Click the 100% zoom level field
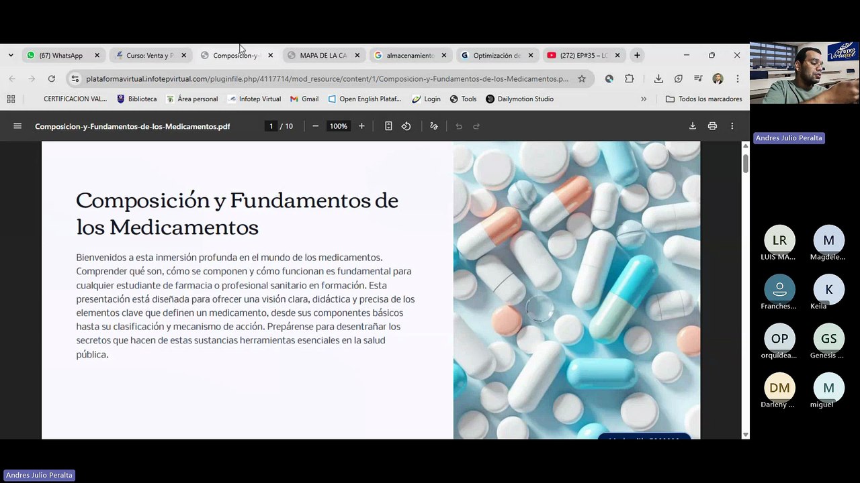860x483 pixels. coord(339,126)
